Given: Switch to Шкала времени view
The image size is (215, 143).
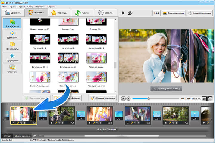Looking at the screenshot, I should pos(22,136).
